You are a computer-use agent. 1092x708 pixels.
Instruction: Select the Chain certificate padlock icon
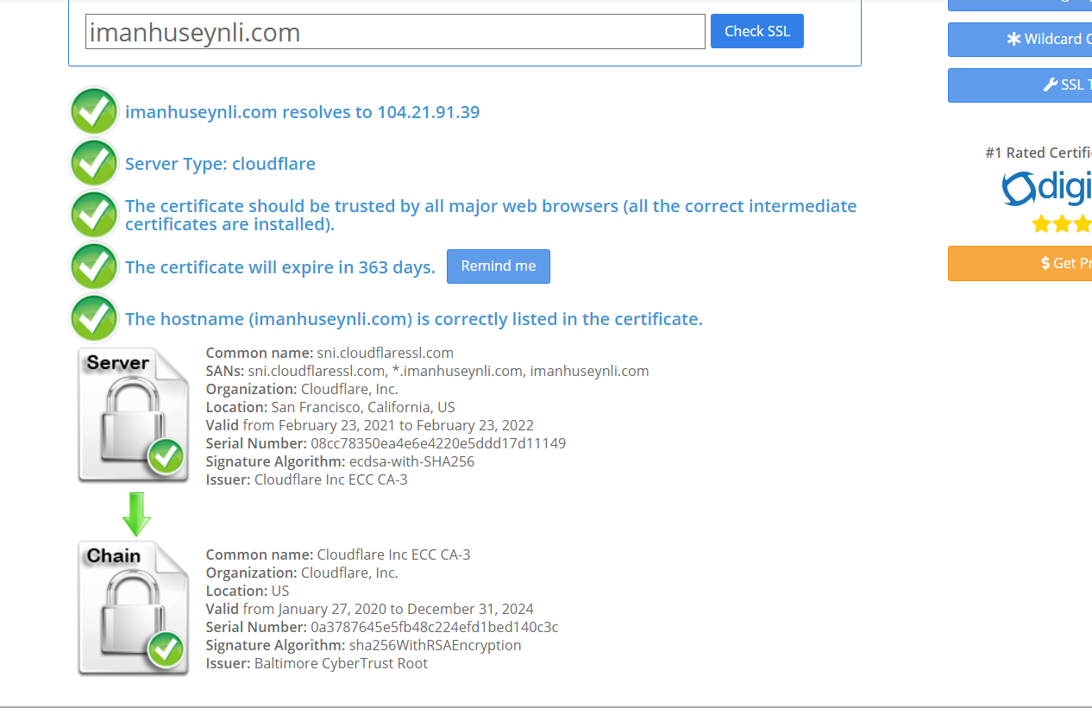click(x=133, y=608)
